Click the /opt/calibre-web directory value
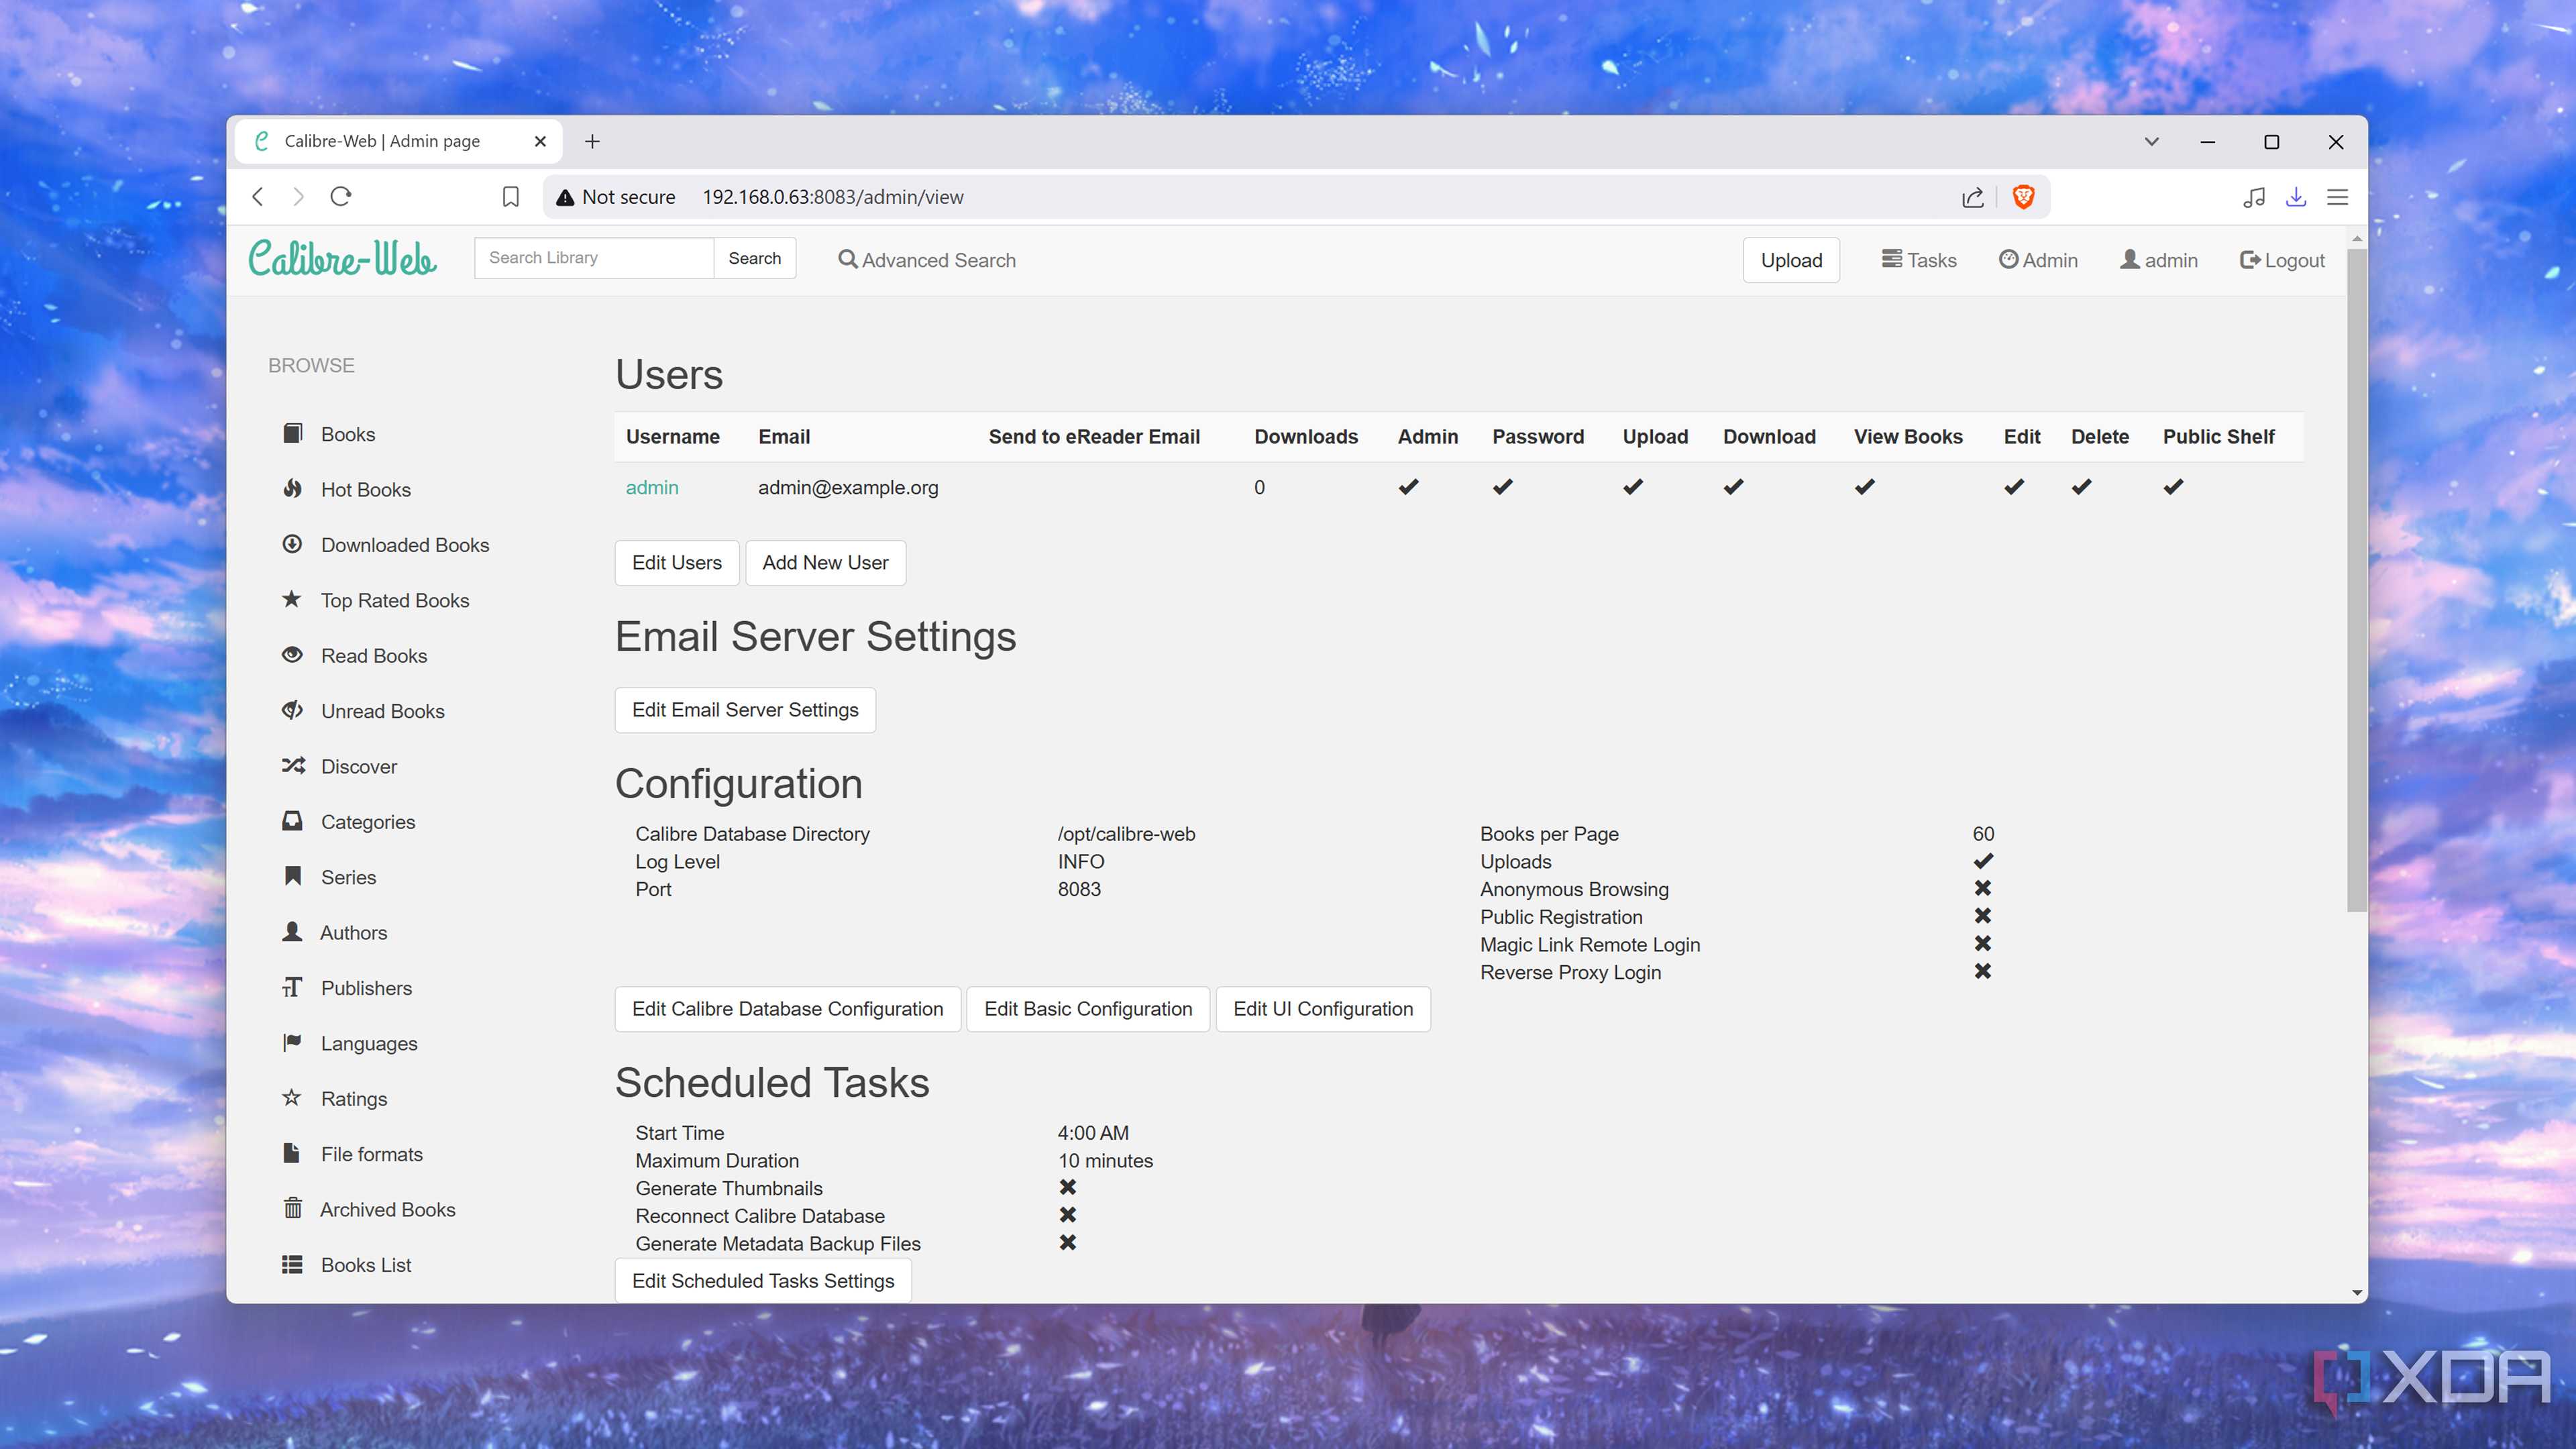 (1126, 834)
